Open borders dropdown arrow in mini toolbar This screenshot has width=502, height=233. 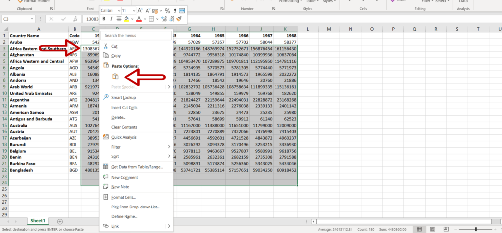(x=157, y=19)
